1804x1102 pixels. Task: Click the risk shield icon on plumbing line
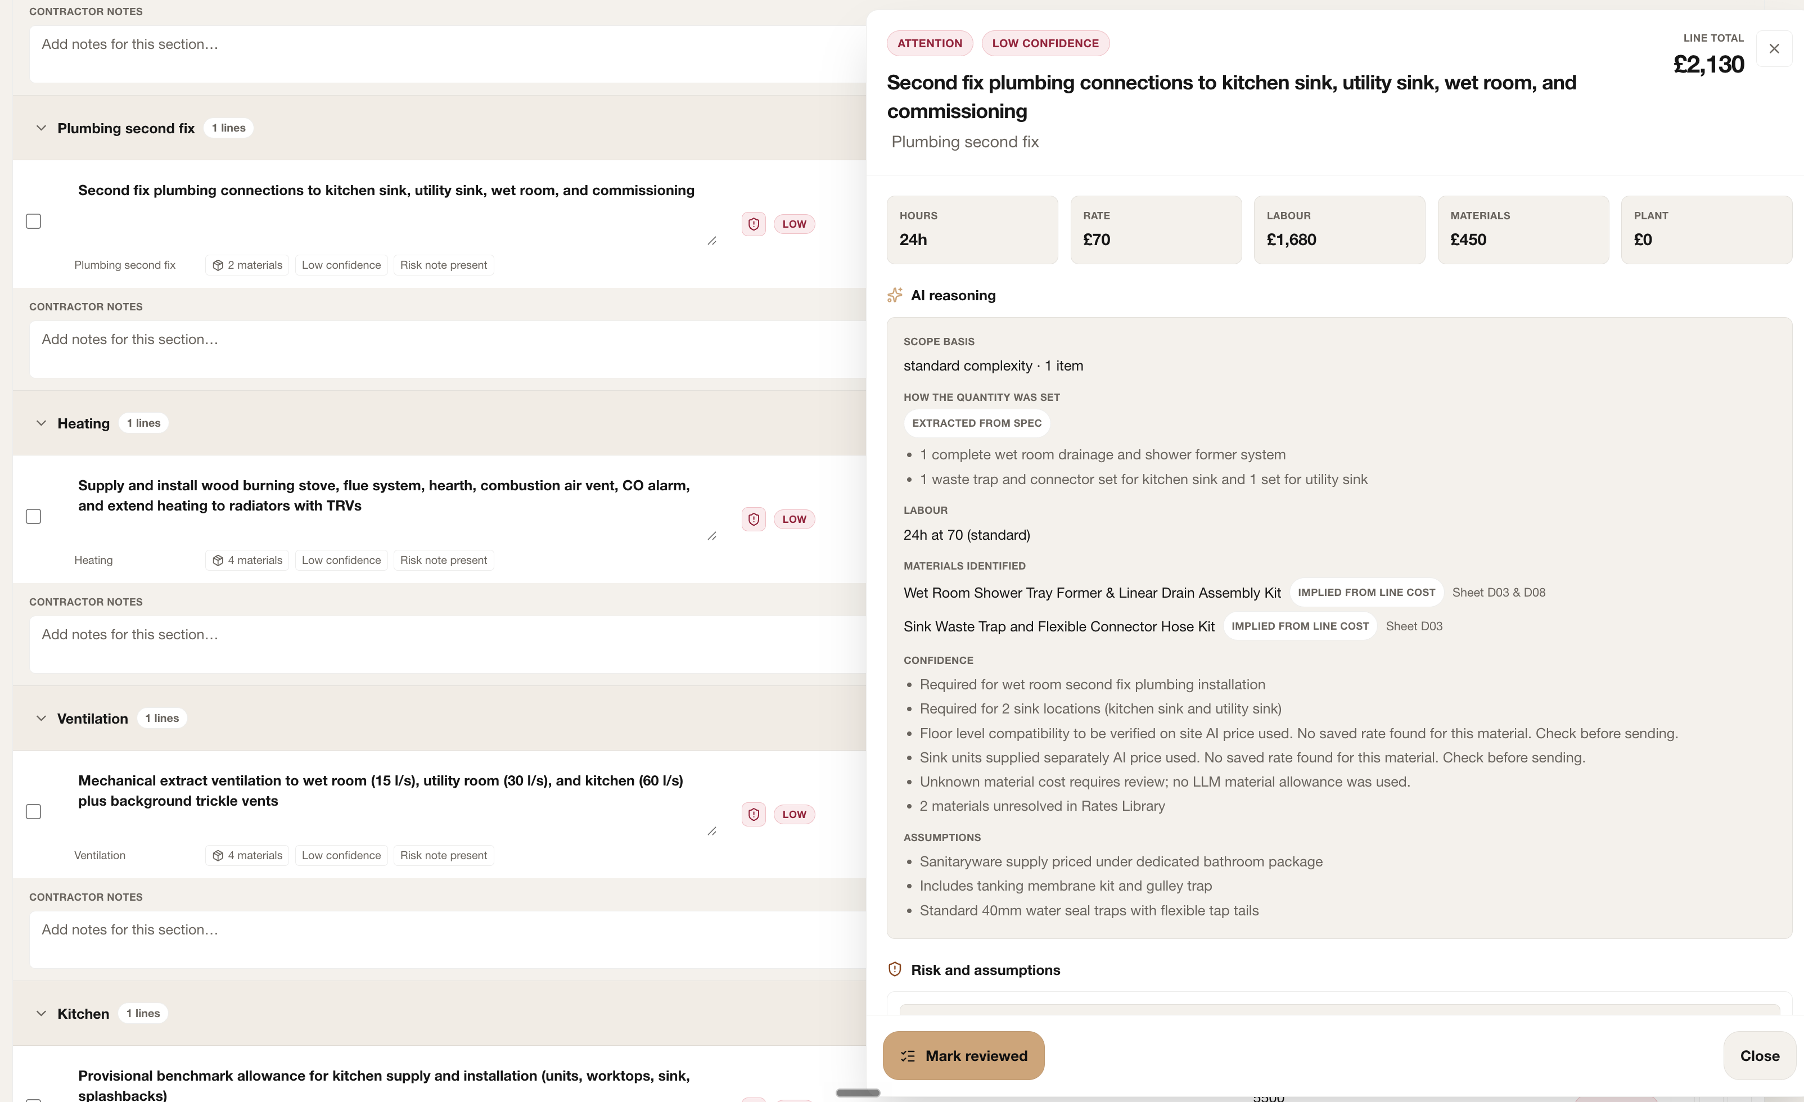[x=754, y=224]
